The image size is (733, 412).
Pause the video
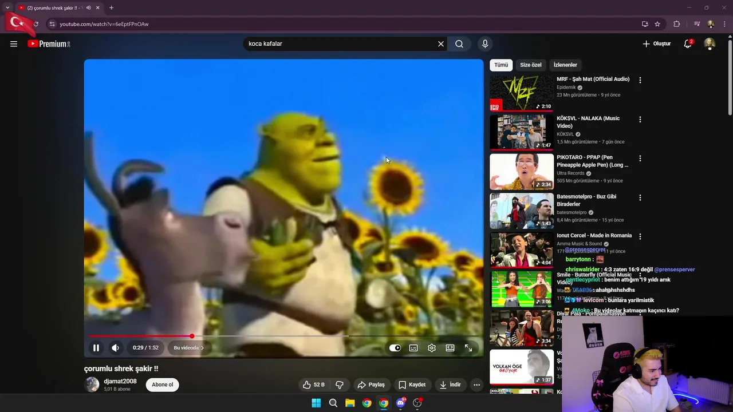pyautogui.click(x=96, y=347)
